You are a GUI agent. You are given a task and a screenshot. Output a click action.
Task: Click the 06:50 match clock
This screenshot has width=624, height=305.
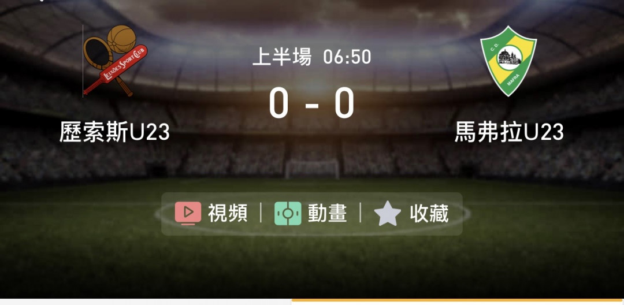click(347, 57)
